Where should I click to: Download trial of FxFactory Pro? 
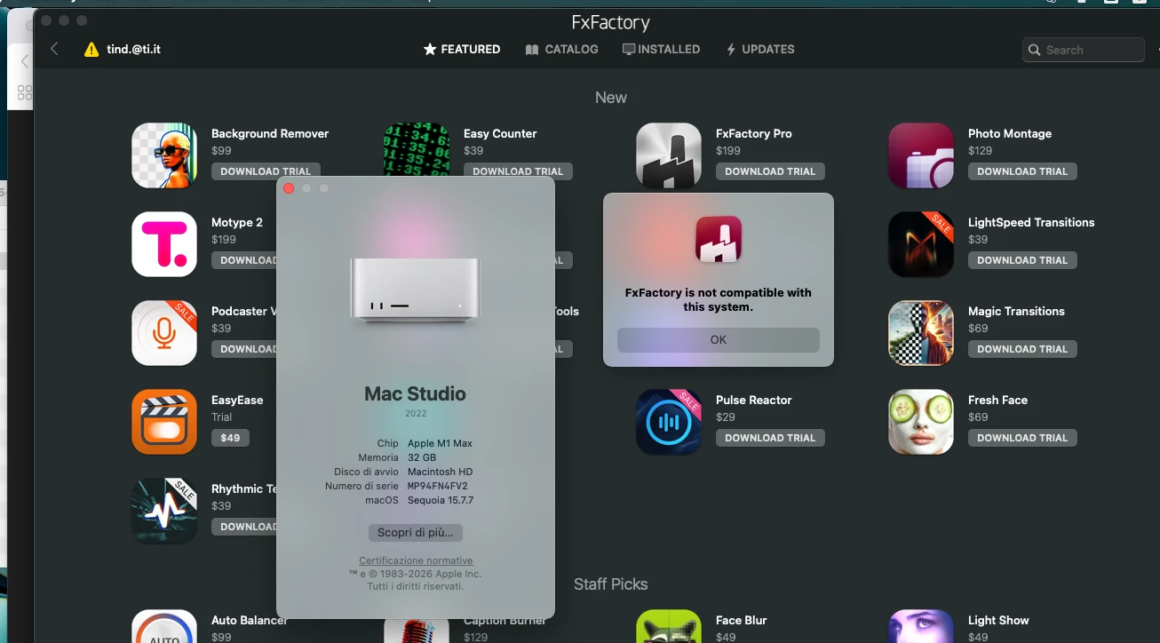770,171
